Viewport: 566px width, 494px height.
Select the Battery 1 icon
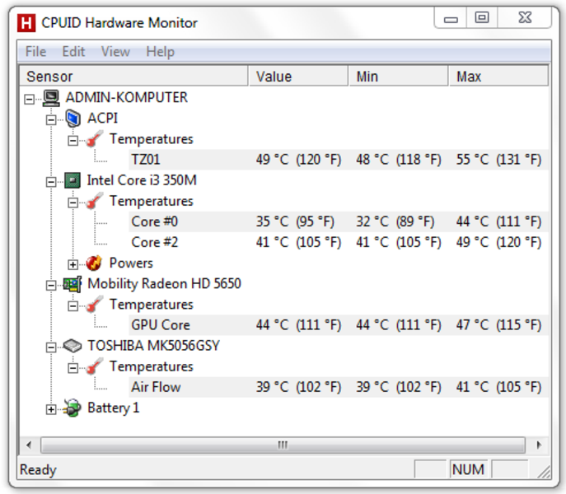[73, 408]
